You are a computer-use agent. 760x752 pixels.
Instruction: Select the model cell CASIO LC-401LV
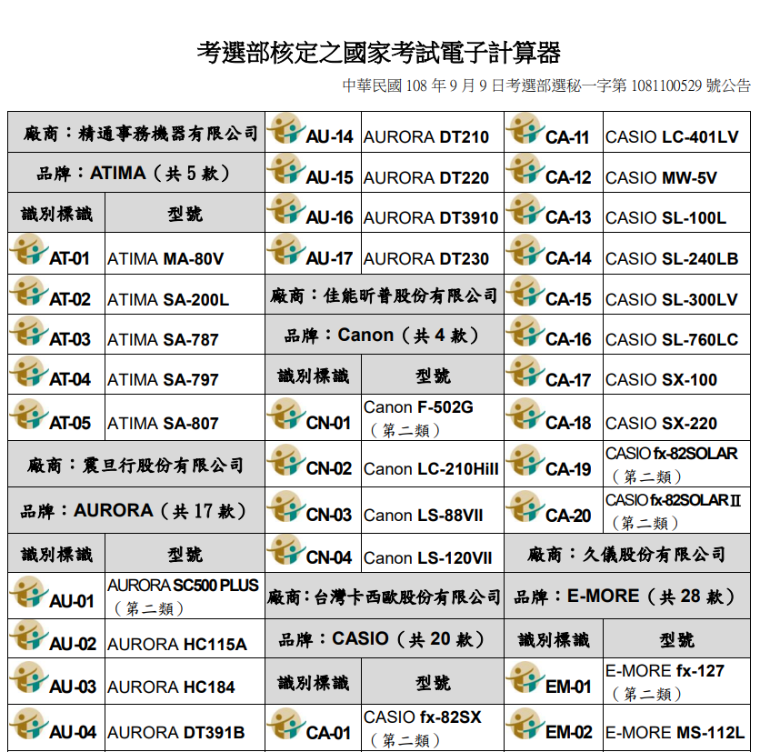coord(676,133)
